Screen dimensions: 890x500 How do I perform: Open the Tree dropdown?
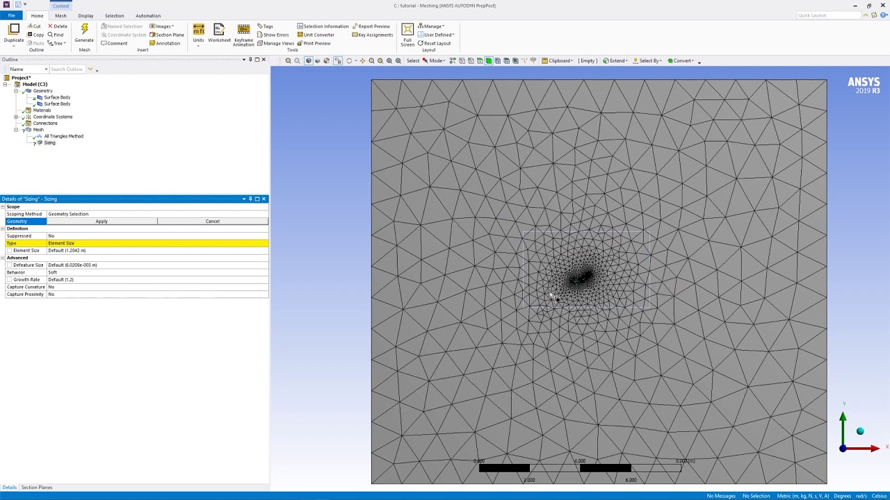tap(57, 43)
